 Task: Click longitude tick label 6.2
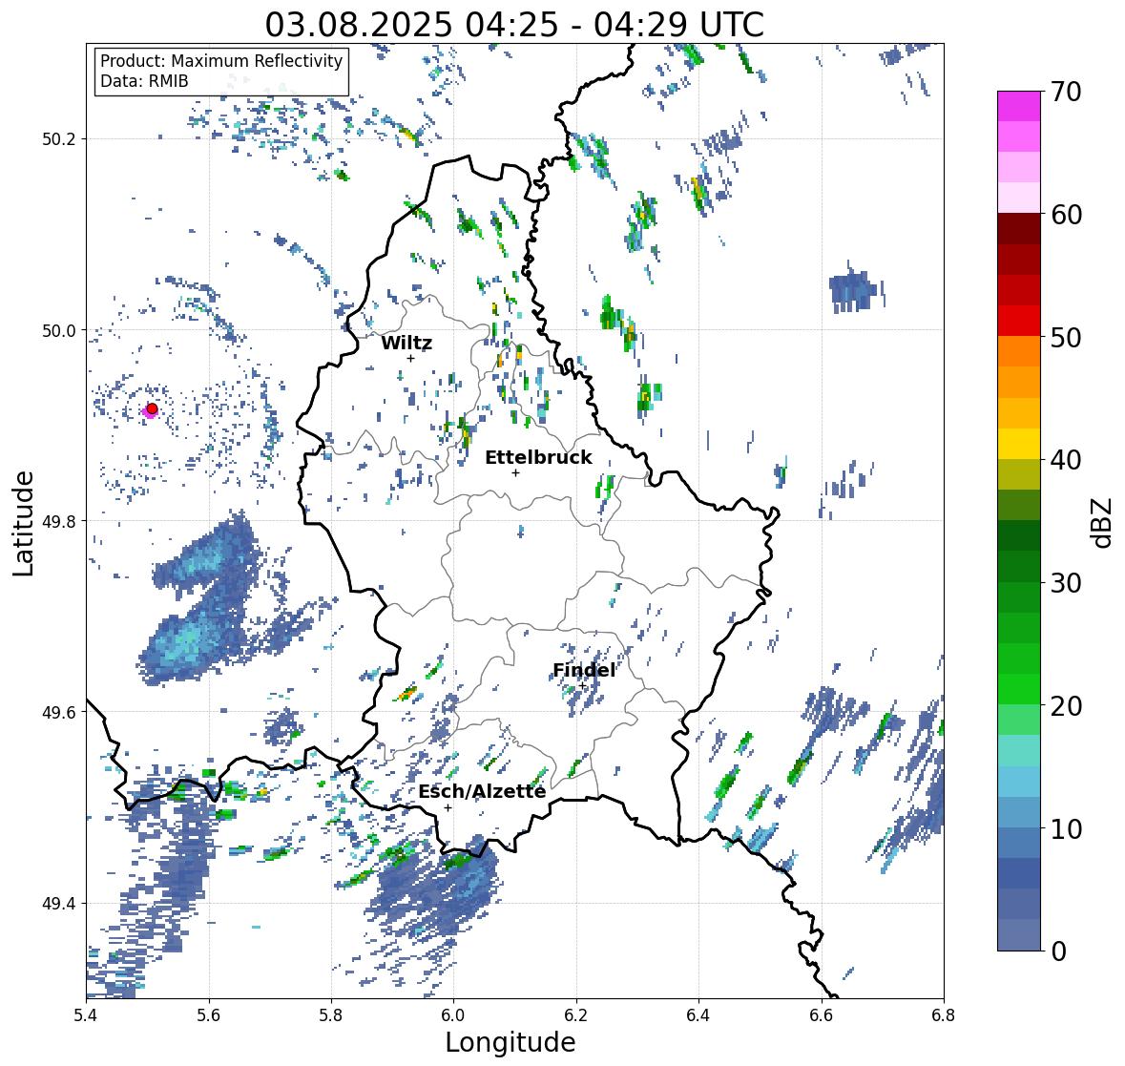point(576,1015)
